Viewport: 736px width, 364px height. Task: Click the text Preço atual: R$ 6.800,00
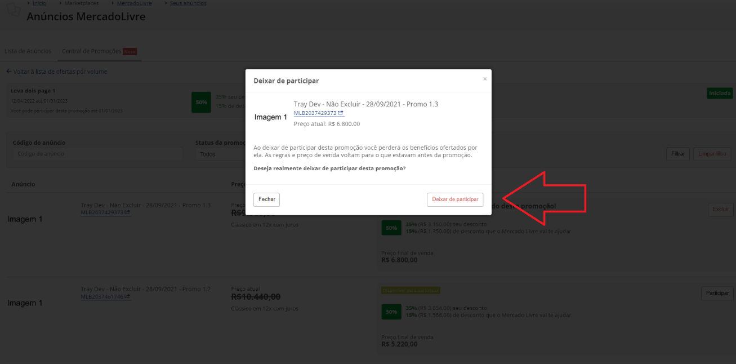(x=327, y=123)
